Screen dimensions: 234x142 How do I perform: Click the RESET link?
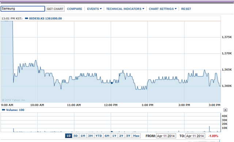186,9
